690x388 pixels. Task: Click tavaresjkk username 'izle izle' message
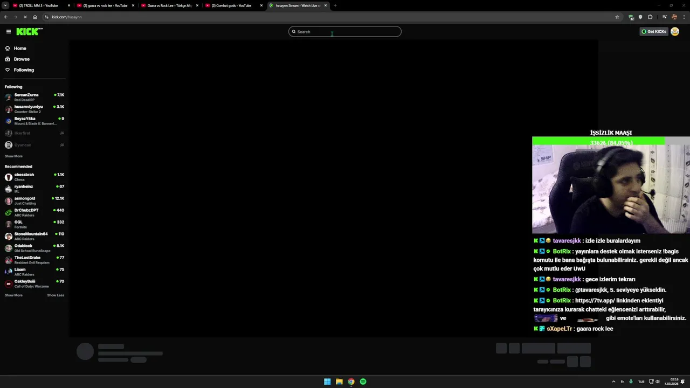(567, 241)
